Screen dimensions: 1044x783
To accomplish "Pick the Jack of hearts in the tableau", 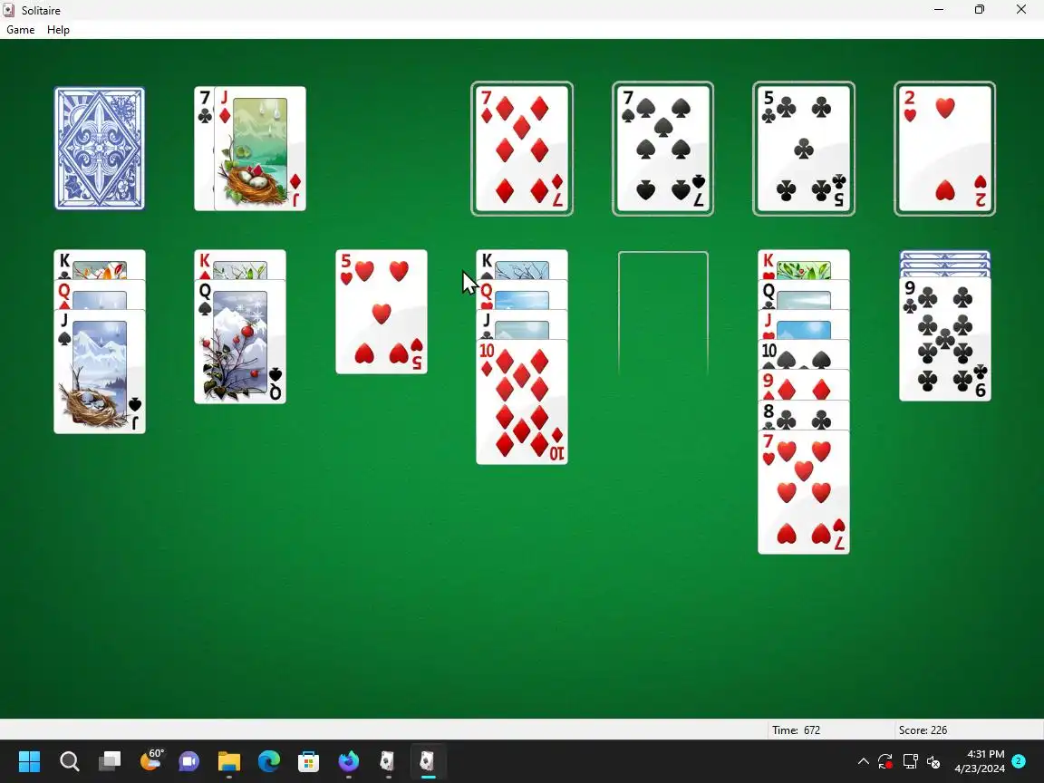I will tap(804, 324).
